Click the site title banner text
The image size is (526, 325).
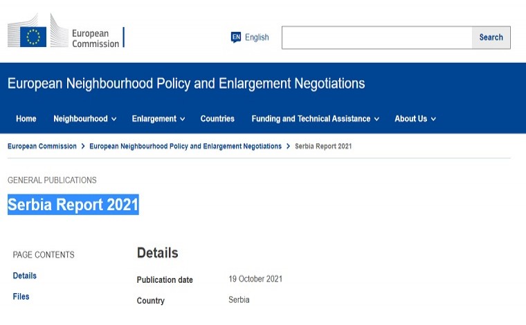[x=186, y=84]
